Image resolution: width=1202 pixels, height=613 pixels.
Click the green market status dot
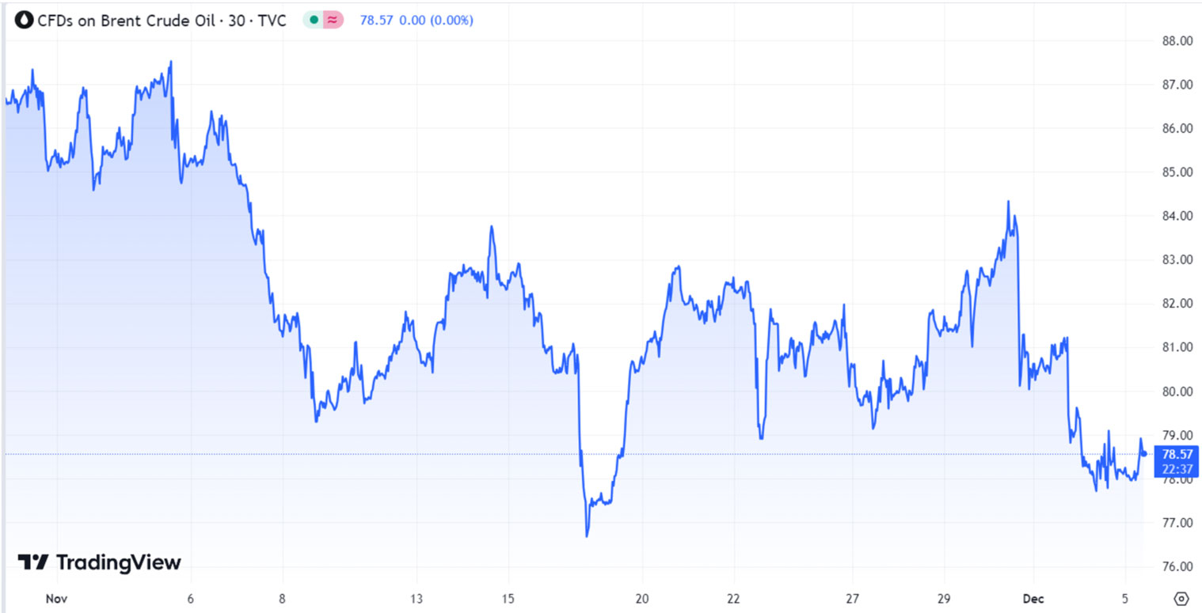(314, 20)
